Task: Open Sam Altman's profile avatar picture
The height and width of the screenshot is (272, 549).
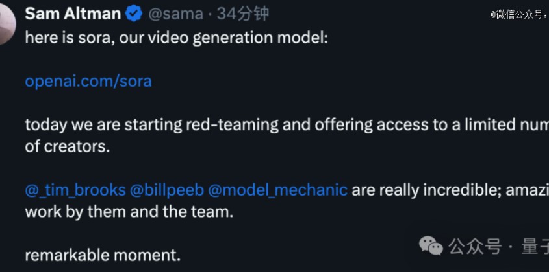Action: (x=6, y=23)
